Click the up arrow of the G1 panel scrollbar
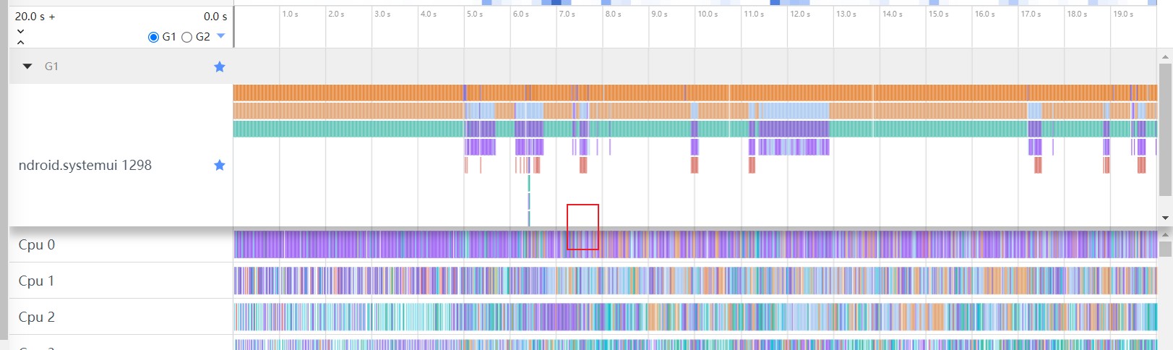This screenshot has width=1173, height=350. click(x=1165, y=56)
